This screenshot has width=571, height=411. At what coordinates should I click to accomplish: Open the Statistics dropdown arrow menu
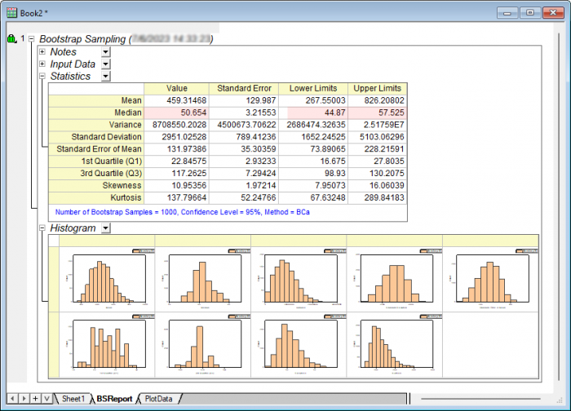[x=105, y=76]
